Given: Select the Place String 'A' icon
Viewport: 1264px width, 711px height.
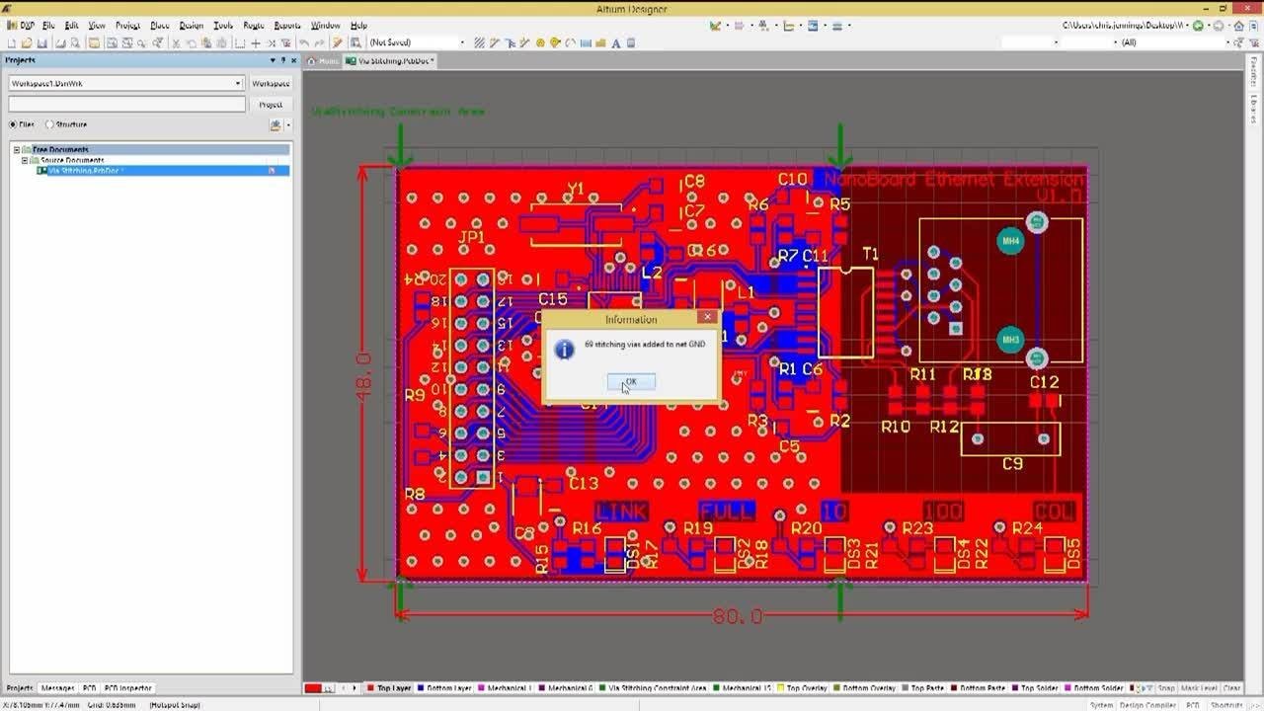Looking at the screenshot, I should (x=616, y=42).
